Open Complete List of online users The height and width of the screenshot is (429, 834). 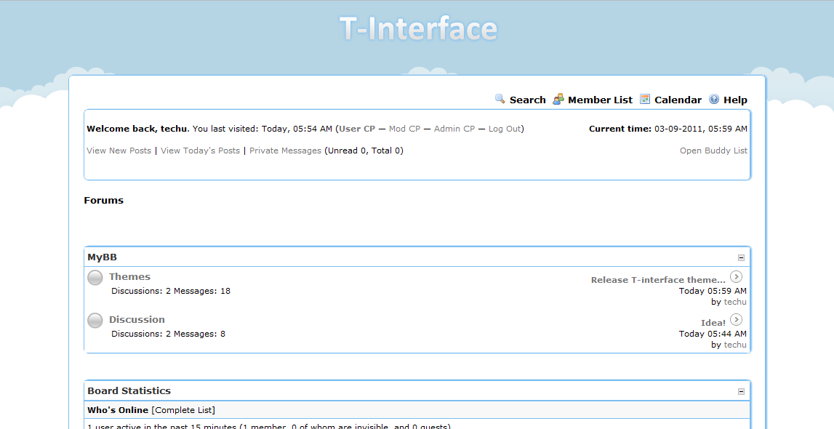[x=183, y=410]
